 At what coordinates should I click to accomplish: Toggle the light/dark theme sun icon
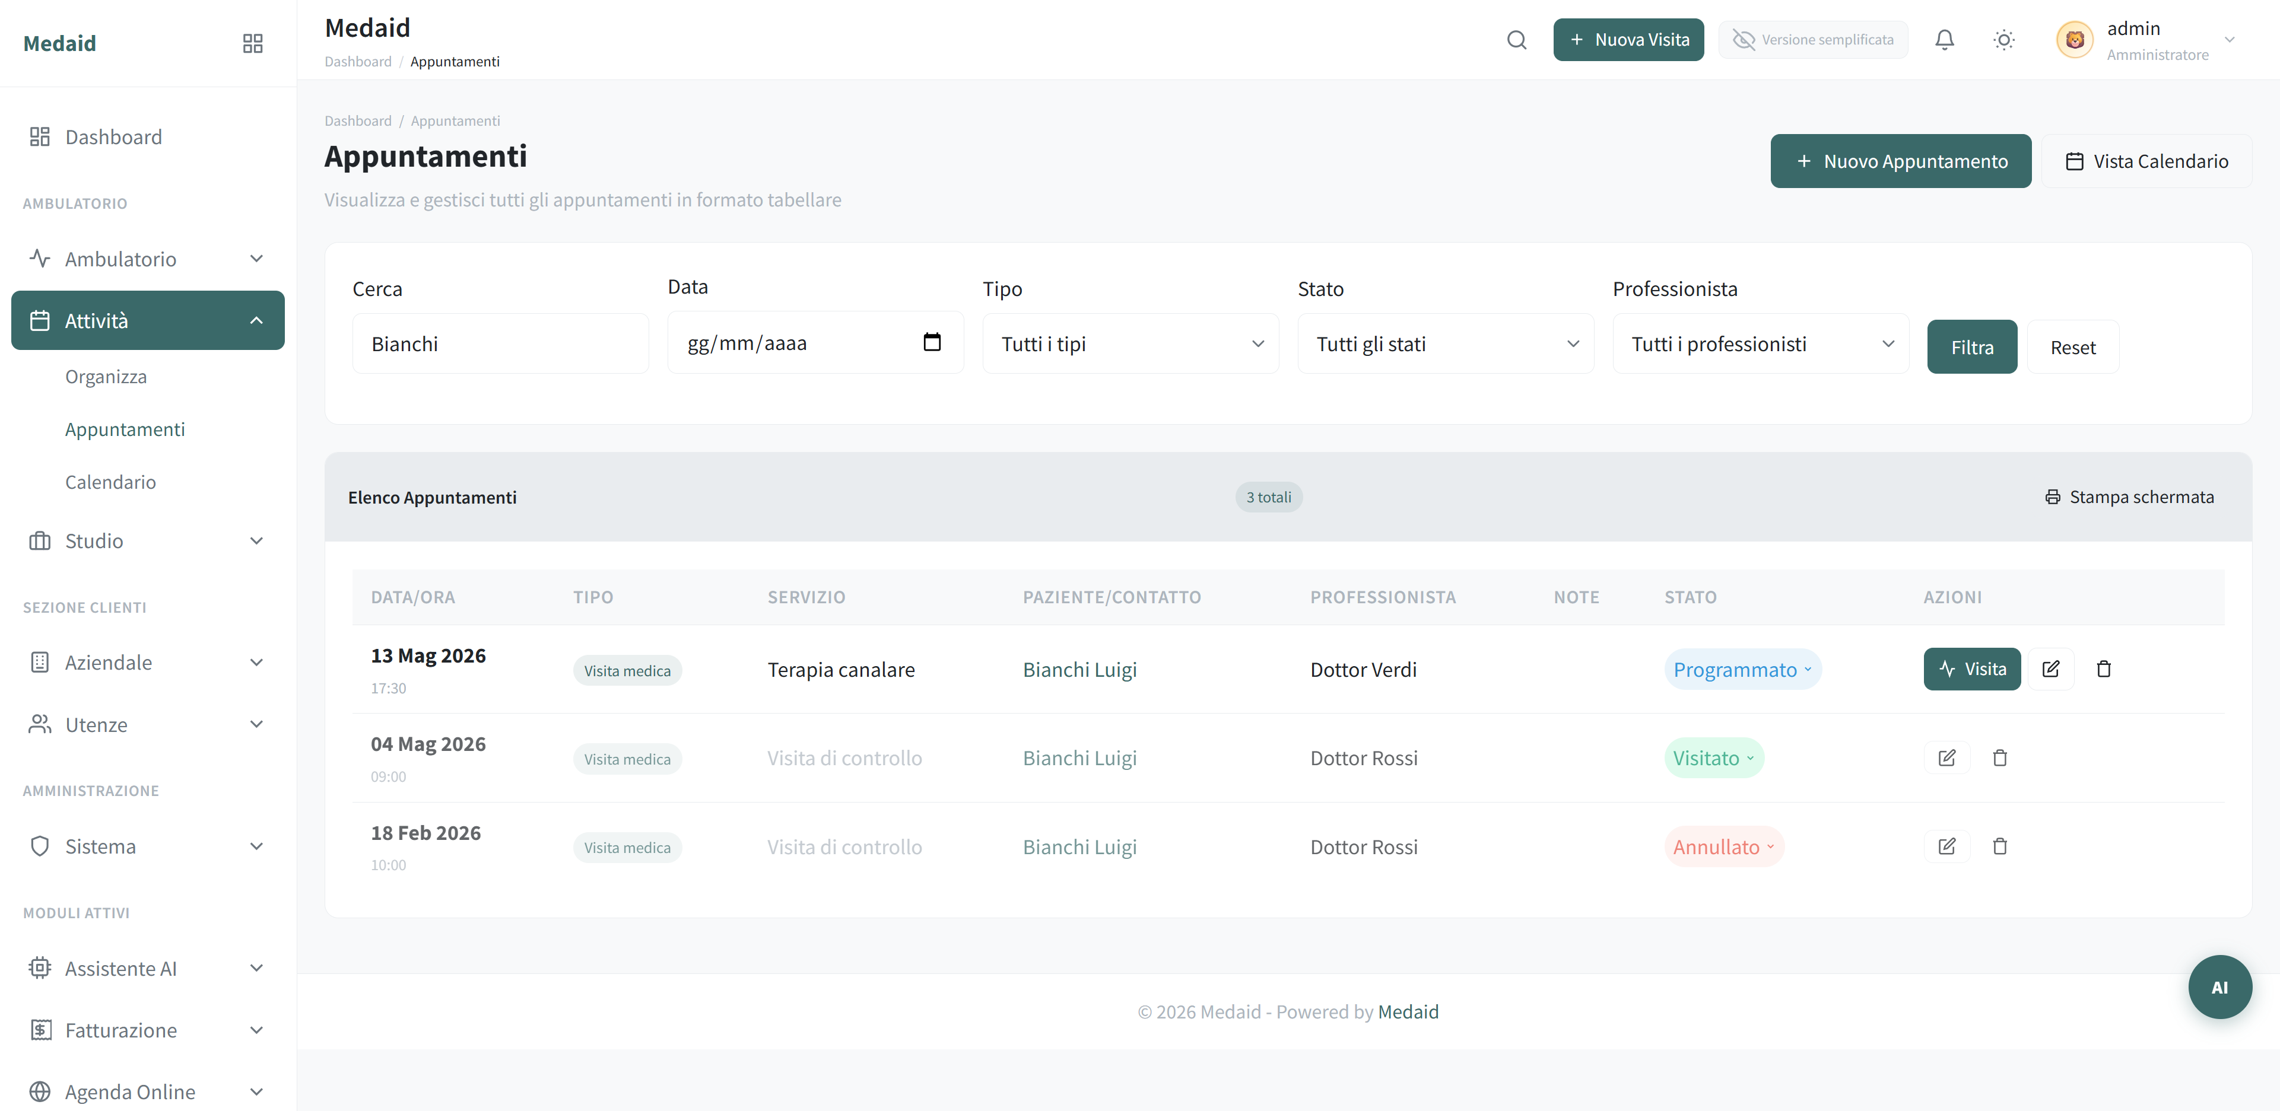[x=2003, y=40]
